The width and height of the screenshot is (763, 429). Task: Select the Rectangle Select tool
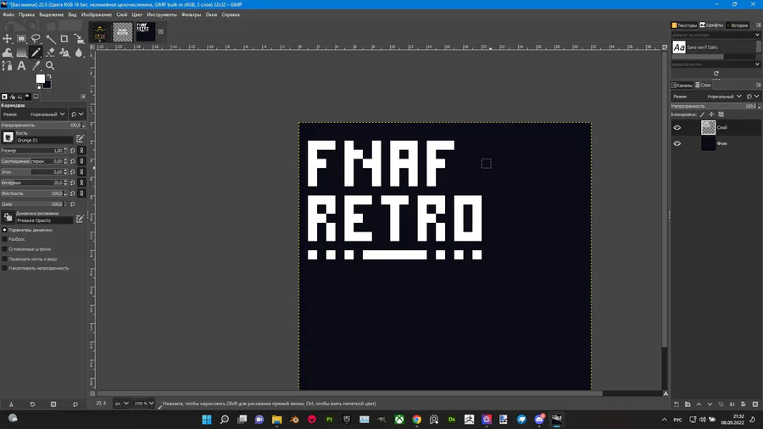21,38
